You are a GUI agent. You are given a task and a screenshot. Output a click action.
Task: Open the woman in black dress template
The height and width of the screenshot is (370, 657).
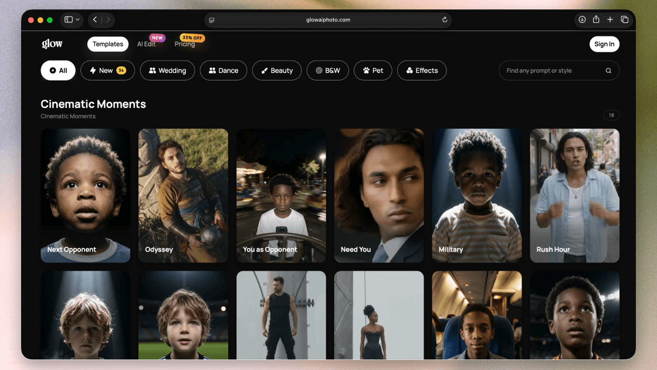click(379, 315)
